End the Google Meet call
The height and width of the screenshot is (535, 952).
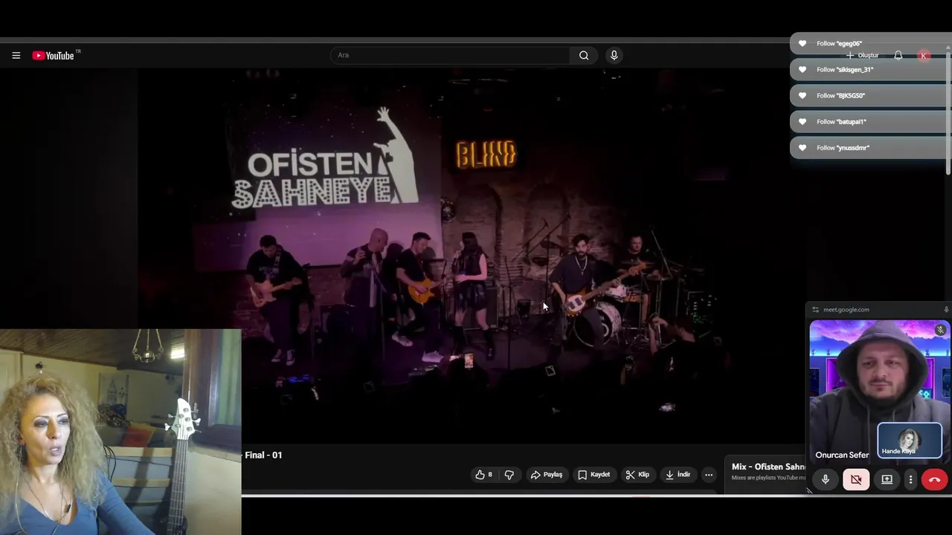935,480
